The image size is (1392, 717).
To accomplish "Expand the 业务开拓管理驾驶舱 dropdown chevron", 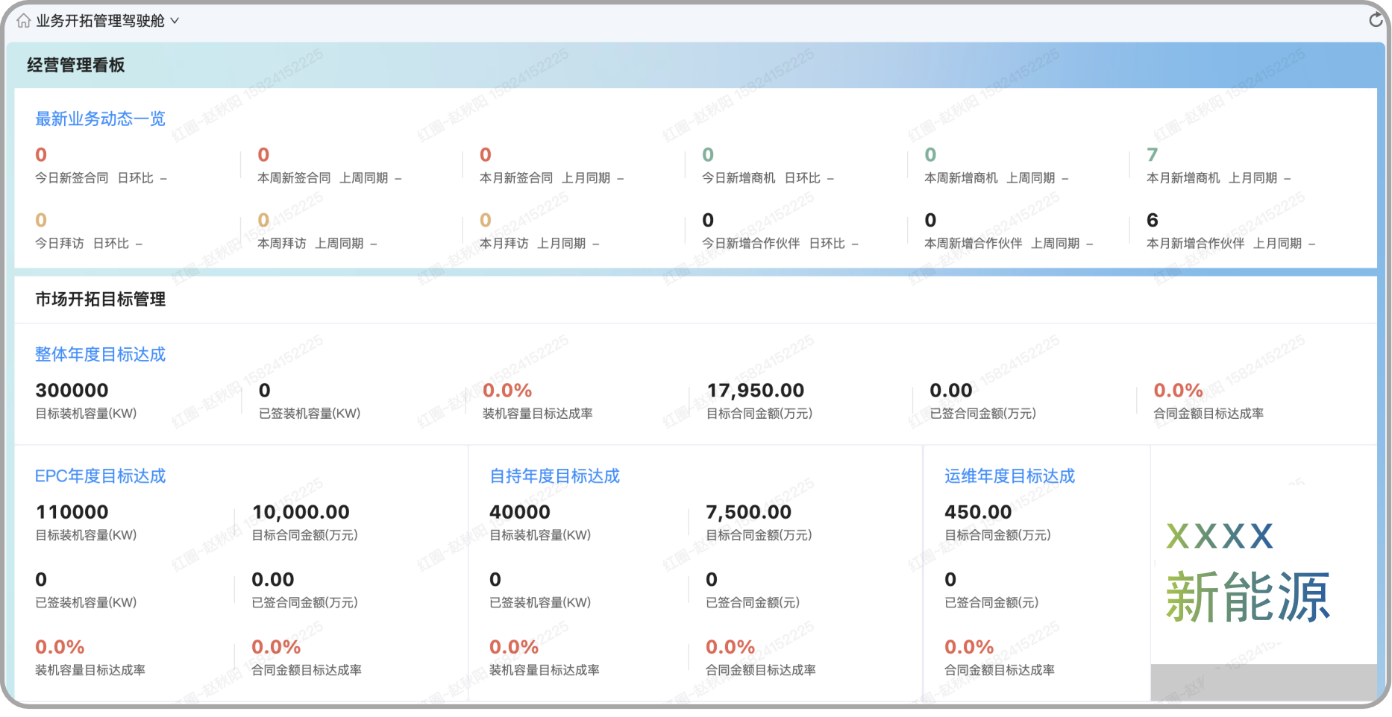I will tap(175, 21).
